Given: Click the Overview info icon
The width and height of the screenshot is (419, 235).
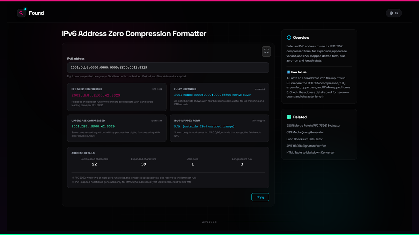Looking at the screenshot, I should [289, 38].
